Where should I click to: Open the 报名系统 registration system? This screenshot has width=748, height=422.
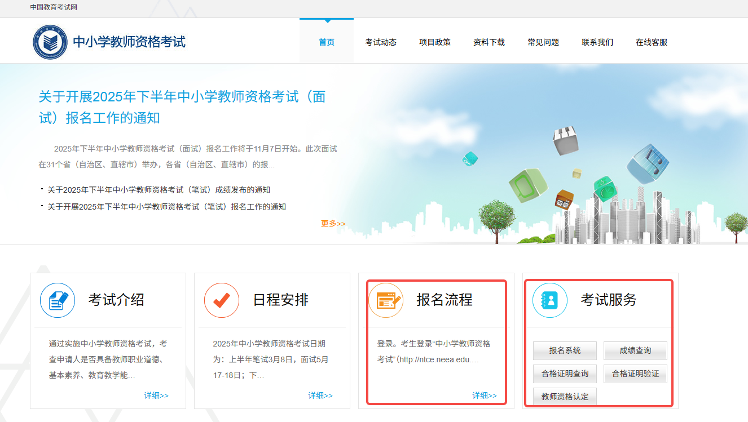(564, 350)
